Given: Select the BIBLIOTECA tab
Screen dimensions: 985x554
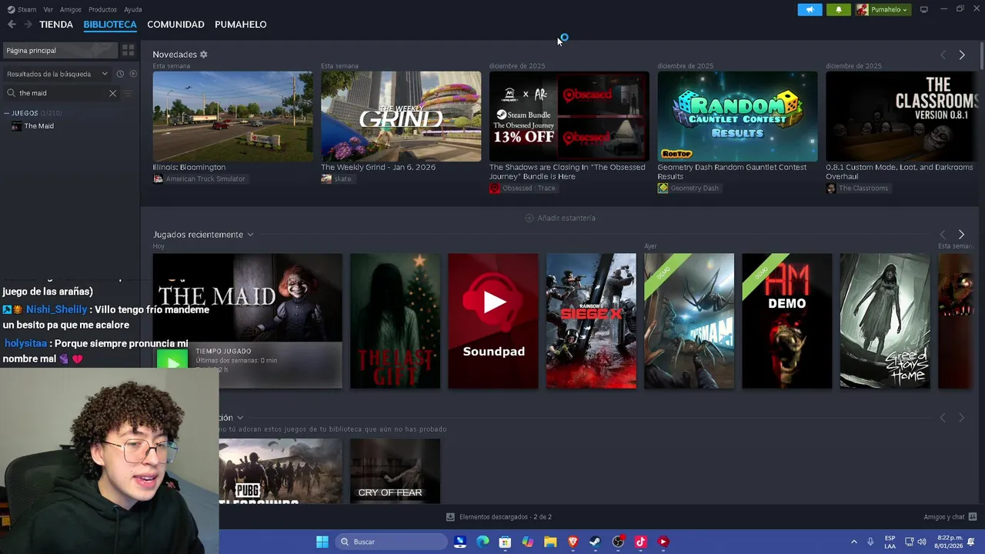Looking at the screenshot, I should tap(110, 25).
